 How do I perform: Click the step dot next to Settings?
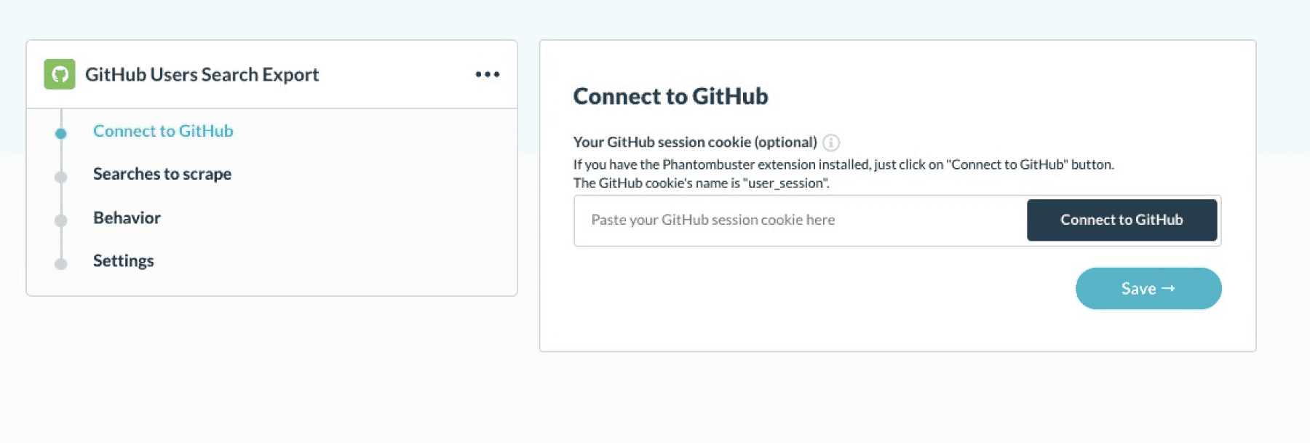61,263
